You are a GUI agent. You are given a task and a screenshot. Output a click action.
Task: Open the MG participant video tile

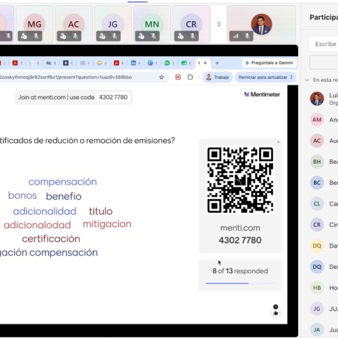[x=34, y=24]
